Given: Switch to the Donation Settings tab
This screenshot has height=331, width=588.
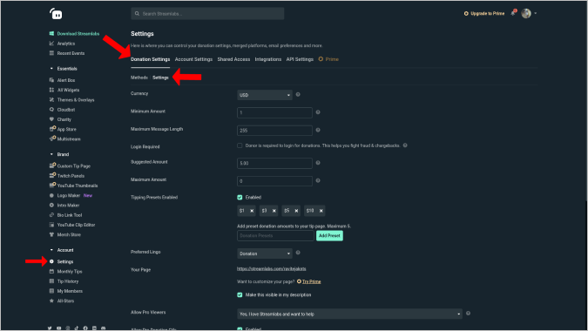Looking at the screenshot, I should point(151,59).
